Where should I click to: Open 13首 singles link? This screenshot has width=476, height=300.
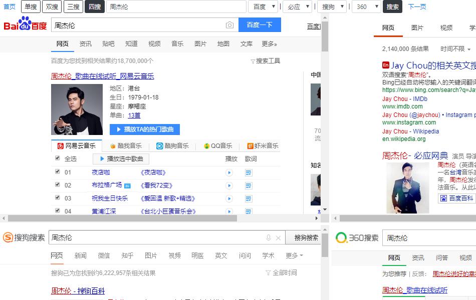134,115
